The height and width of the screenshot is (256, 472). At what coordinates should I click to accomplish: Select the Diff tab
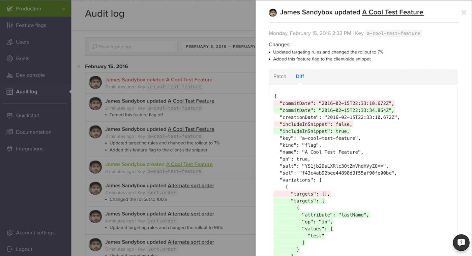point(300,77)
